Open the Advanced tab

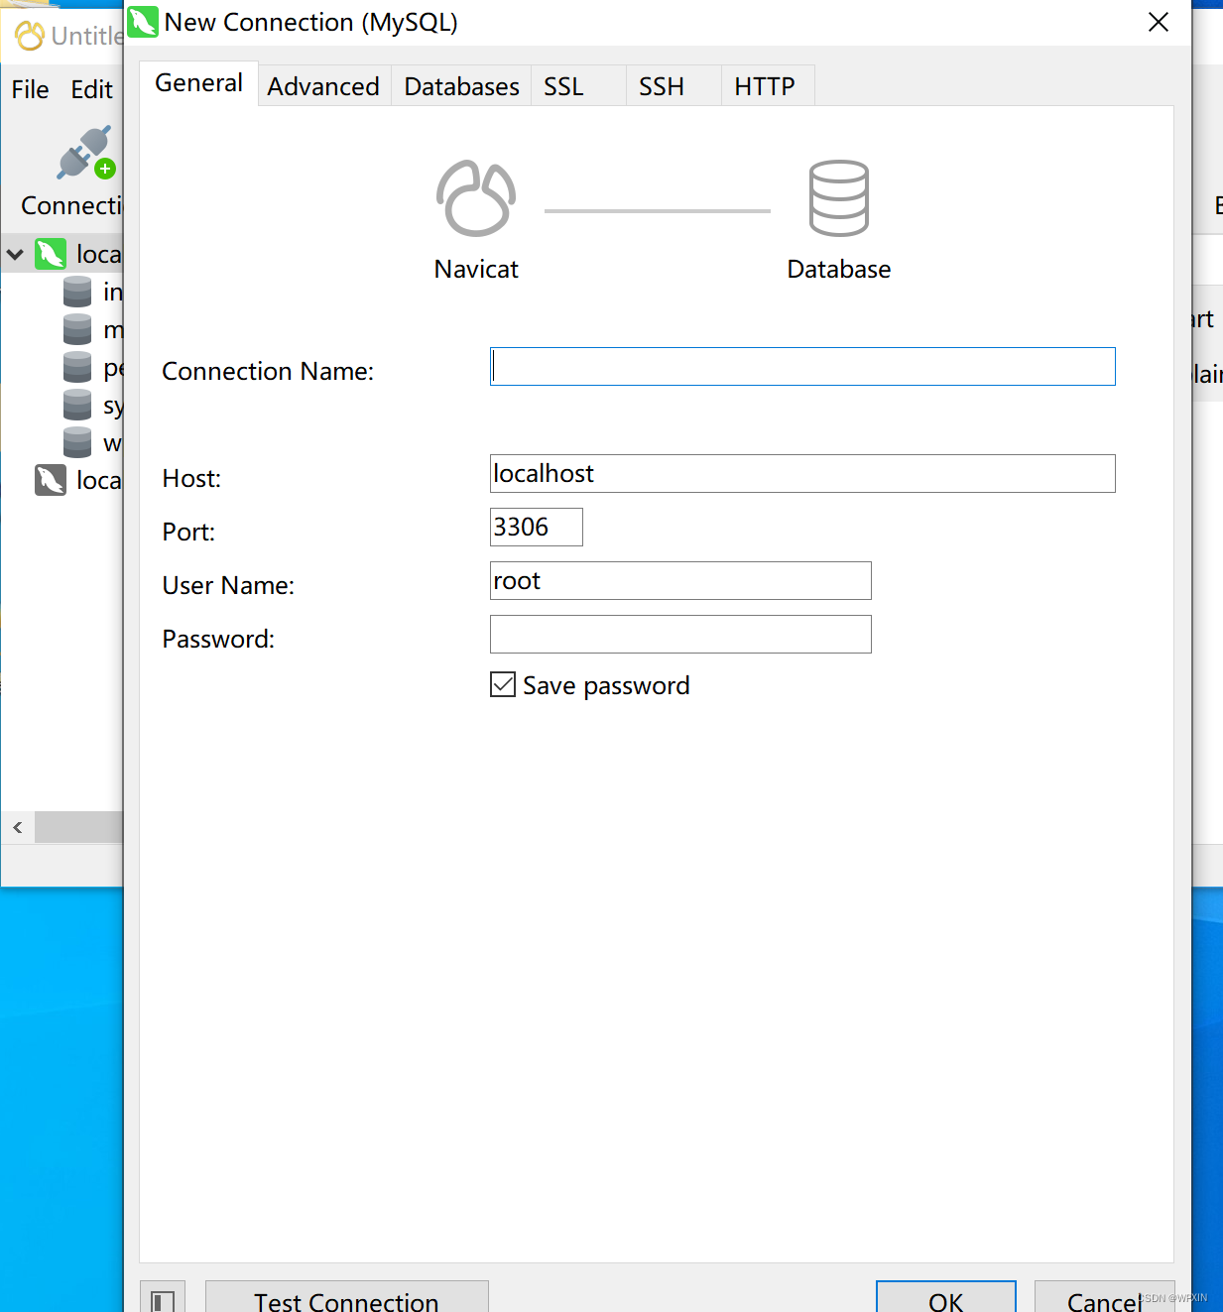[x=323, y=86]
